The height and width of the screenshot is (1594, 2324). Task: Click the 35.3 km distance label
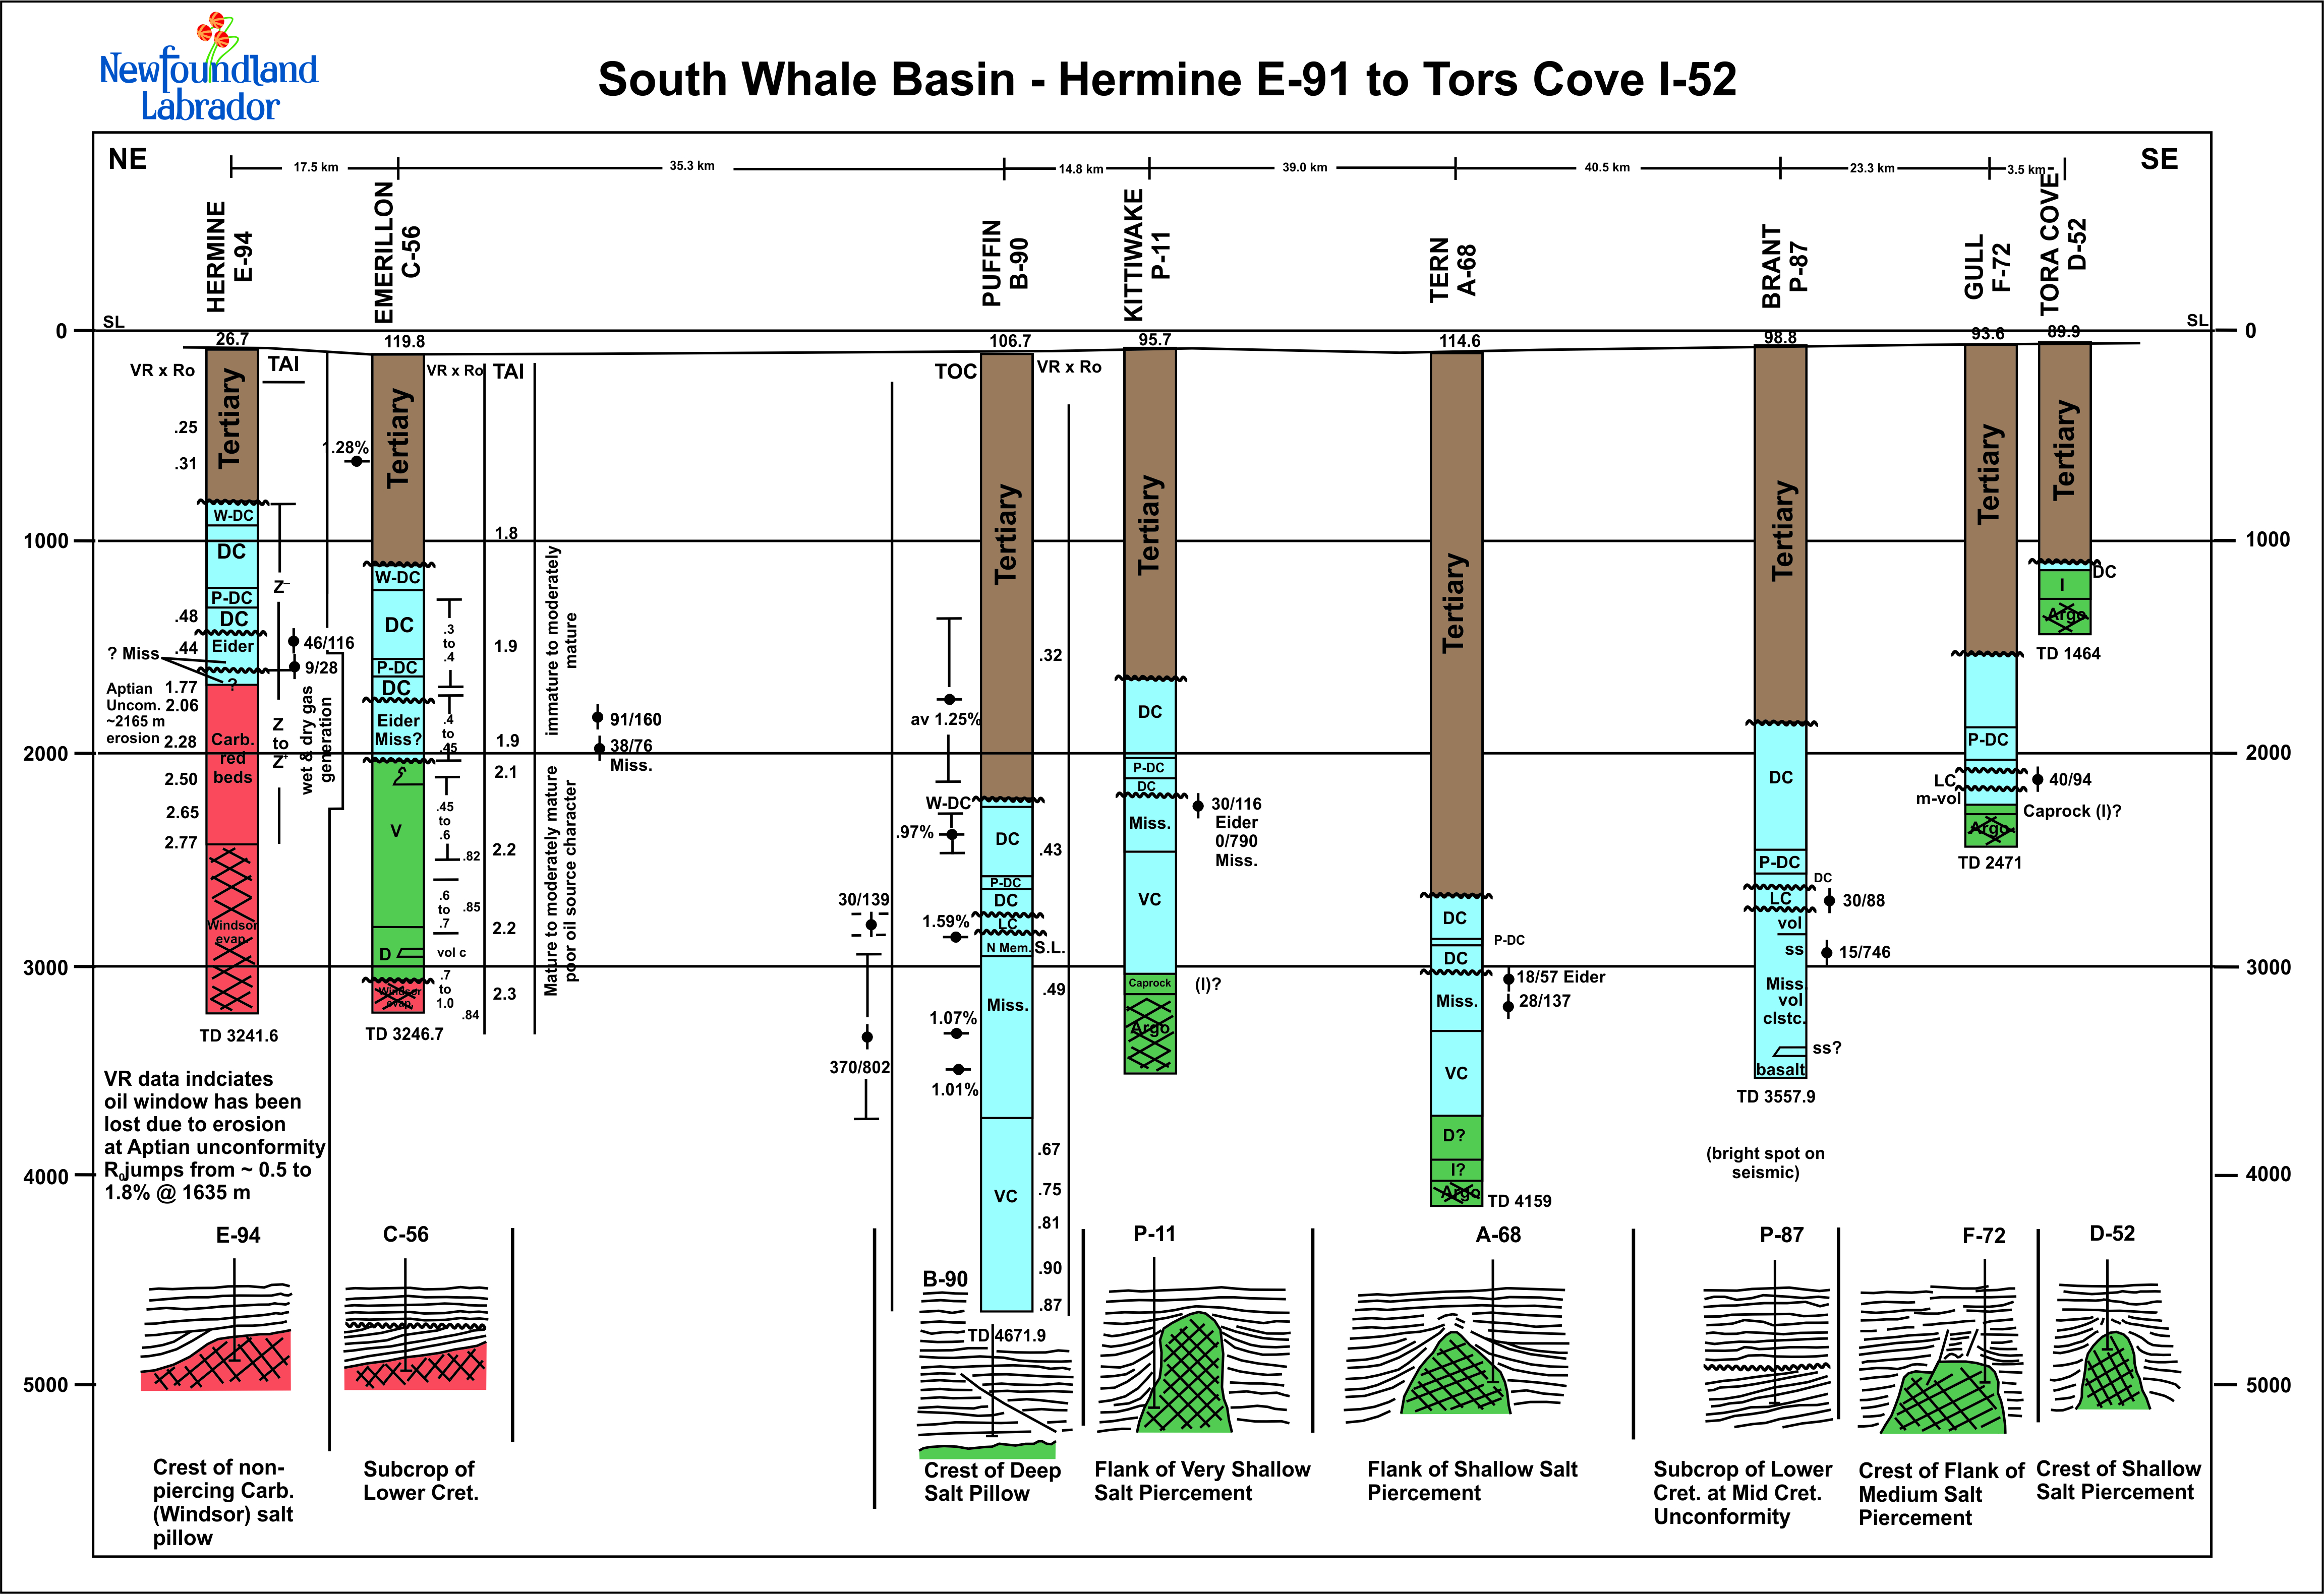(692, 166)
